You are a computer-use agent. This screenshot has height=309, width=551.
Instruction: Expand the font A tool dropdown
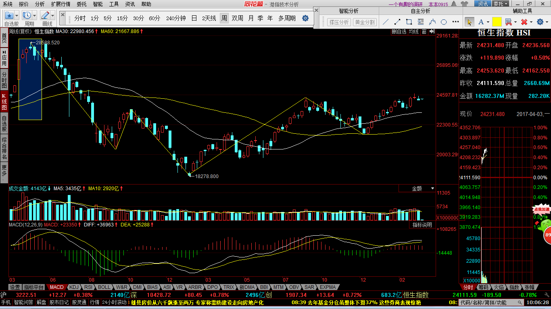[x=488, y=22]
